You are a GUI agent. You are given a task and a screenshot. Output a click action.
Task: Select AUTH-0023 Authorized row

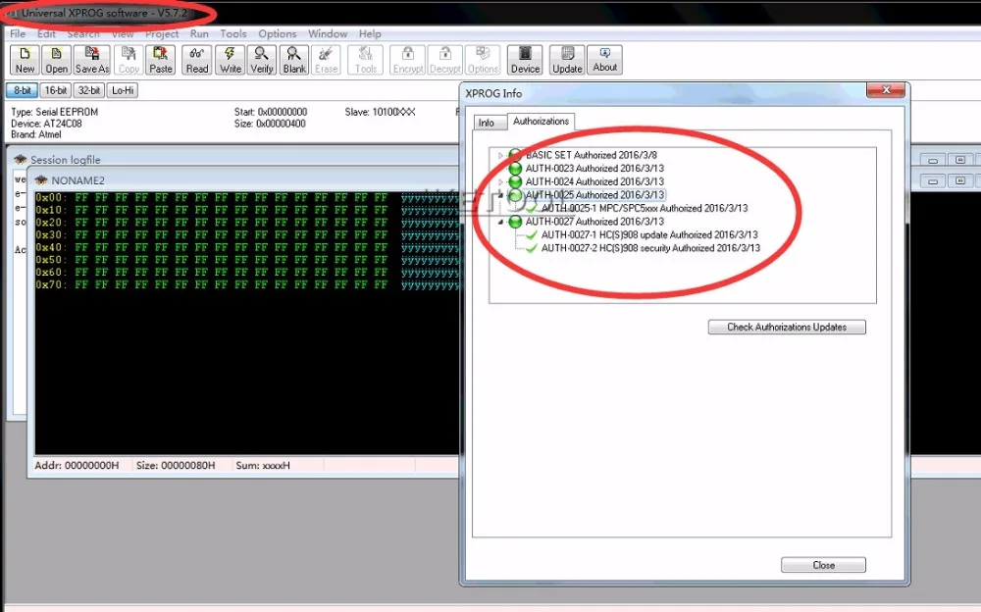[594, 169]
